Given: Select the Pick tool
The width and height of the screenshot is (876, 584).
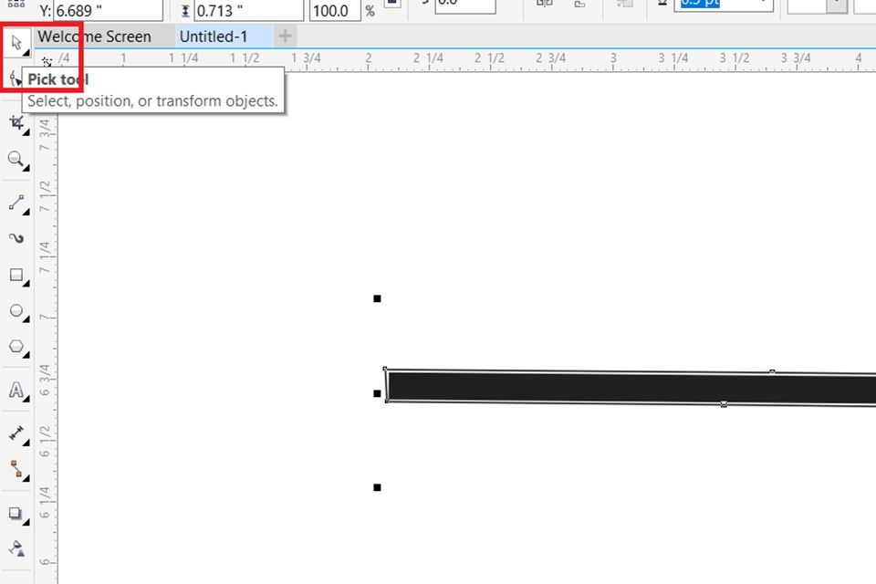Looking at the screenshot, I should point(16,42).
